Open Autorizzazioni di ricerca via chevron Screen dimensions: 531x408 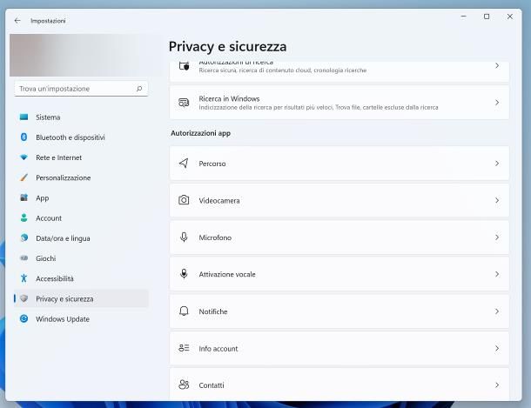tap(497, 65)
